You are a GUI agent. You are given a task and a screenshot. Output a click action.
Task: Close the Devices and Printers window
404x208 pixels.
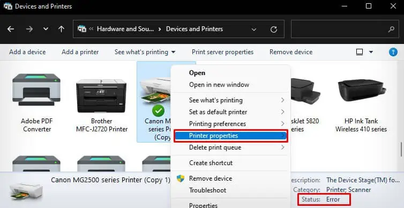click(x=393, y=6)
